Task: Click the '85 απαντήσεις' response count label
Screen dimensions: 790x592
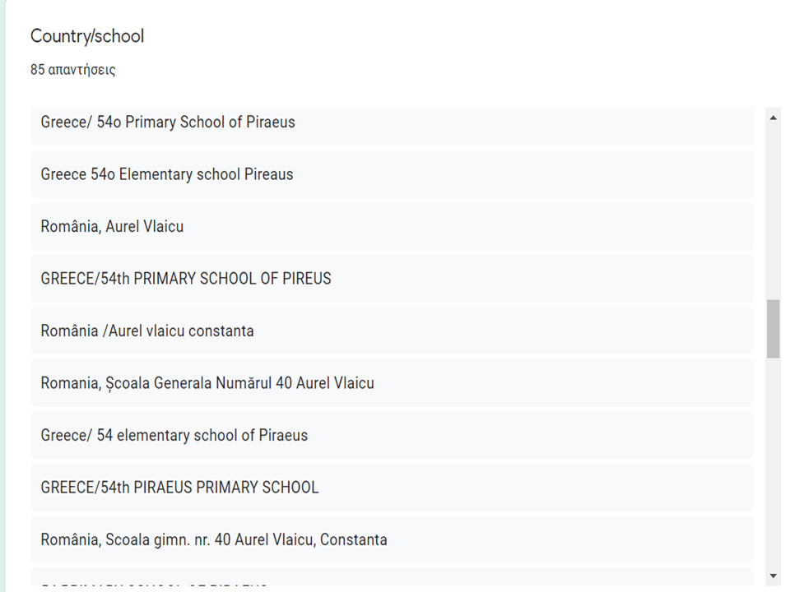Action: tap(73, 70)
